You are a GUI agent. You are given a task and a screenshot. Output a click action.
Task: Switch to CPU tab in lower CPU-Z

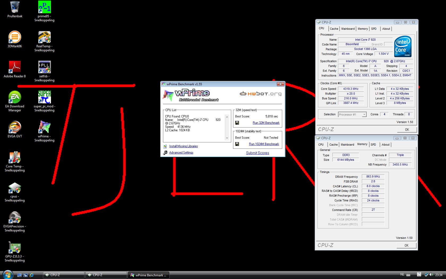(x=321, y=145)
